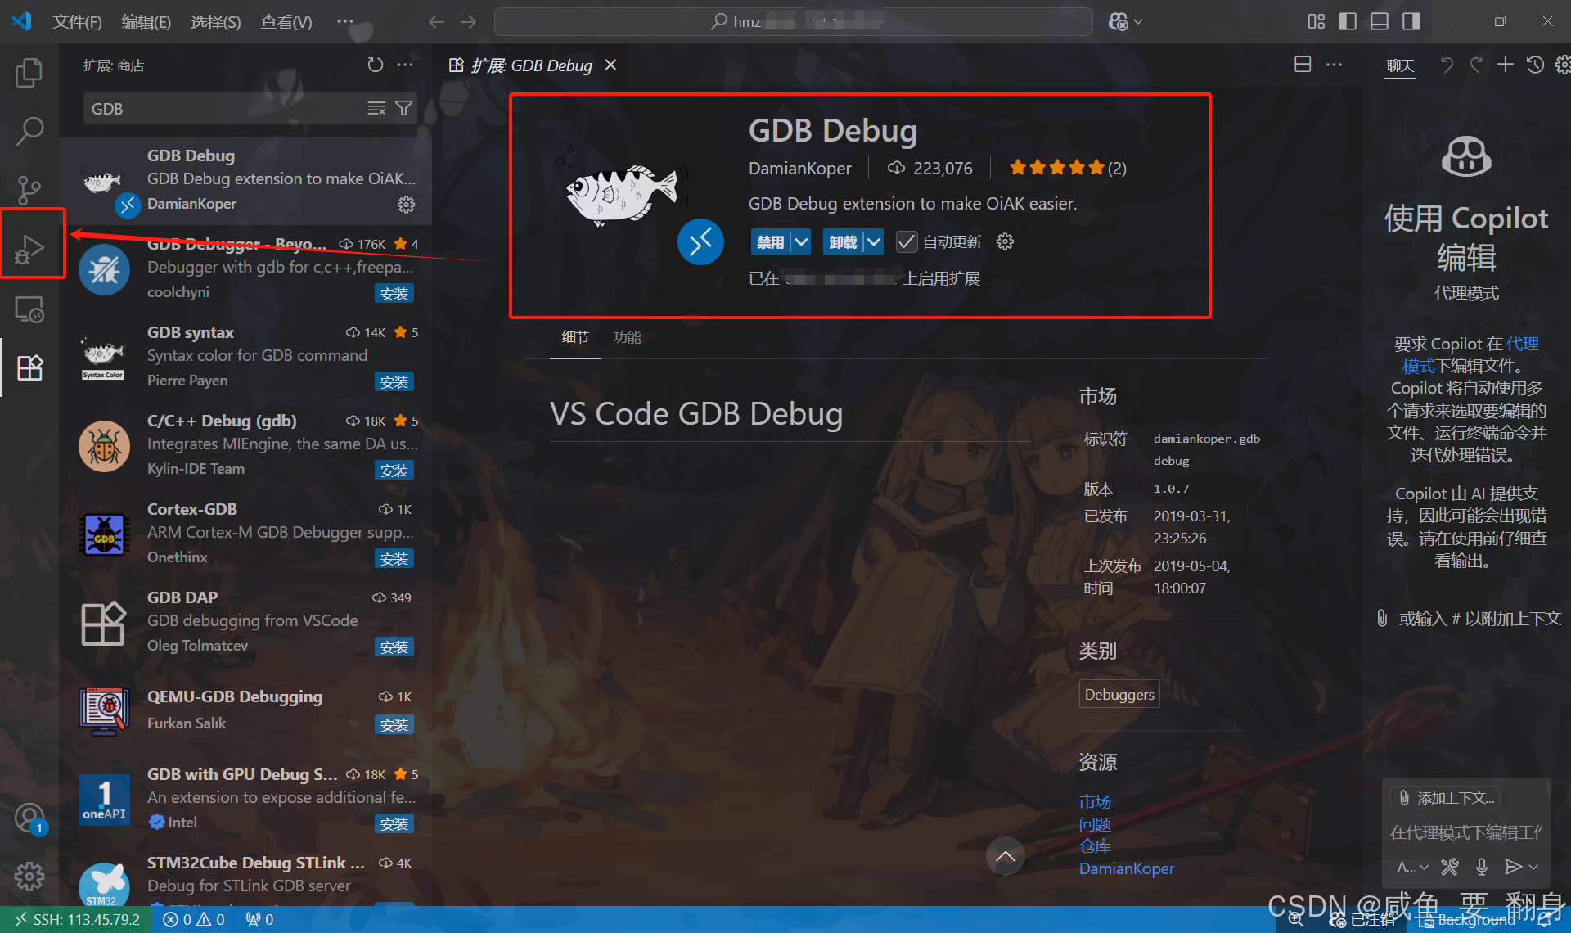The height and width of the screenshot is (933, 1571).
Task: Switch to the 细节 tab
Action: 575,337
